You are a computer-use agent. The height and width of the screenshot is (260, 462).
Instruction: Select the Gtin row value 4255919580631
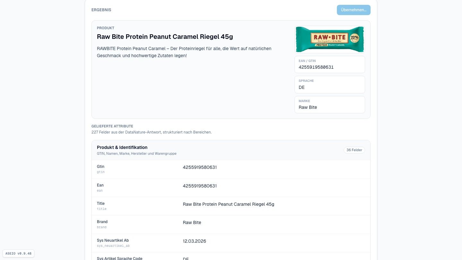click(200, 167)
